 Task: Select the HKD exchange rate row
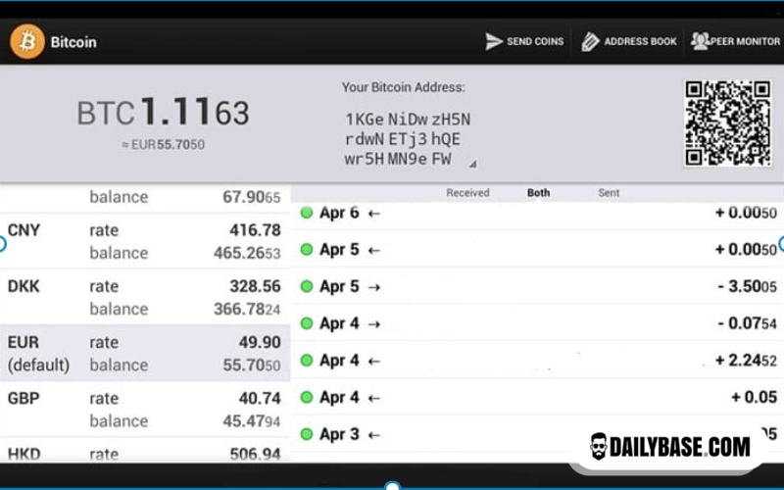(145, 450)
